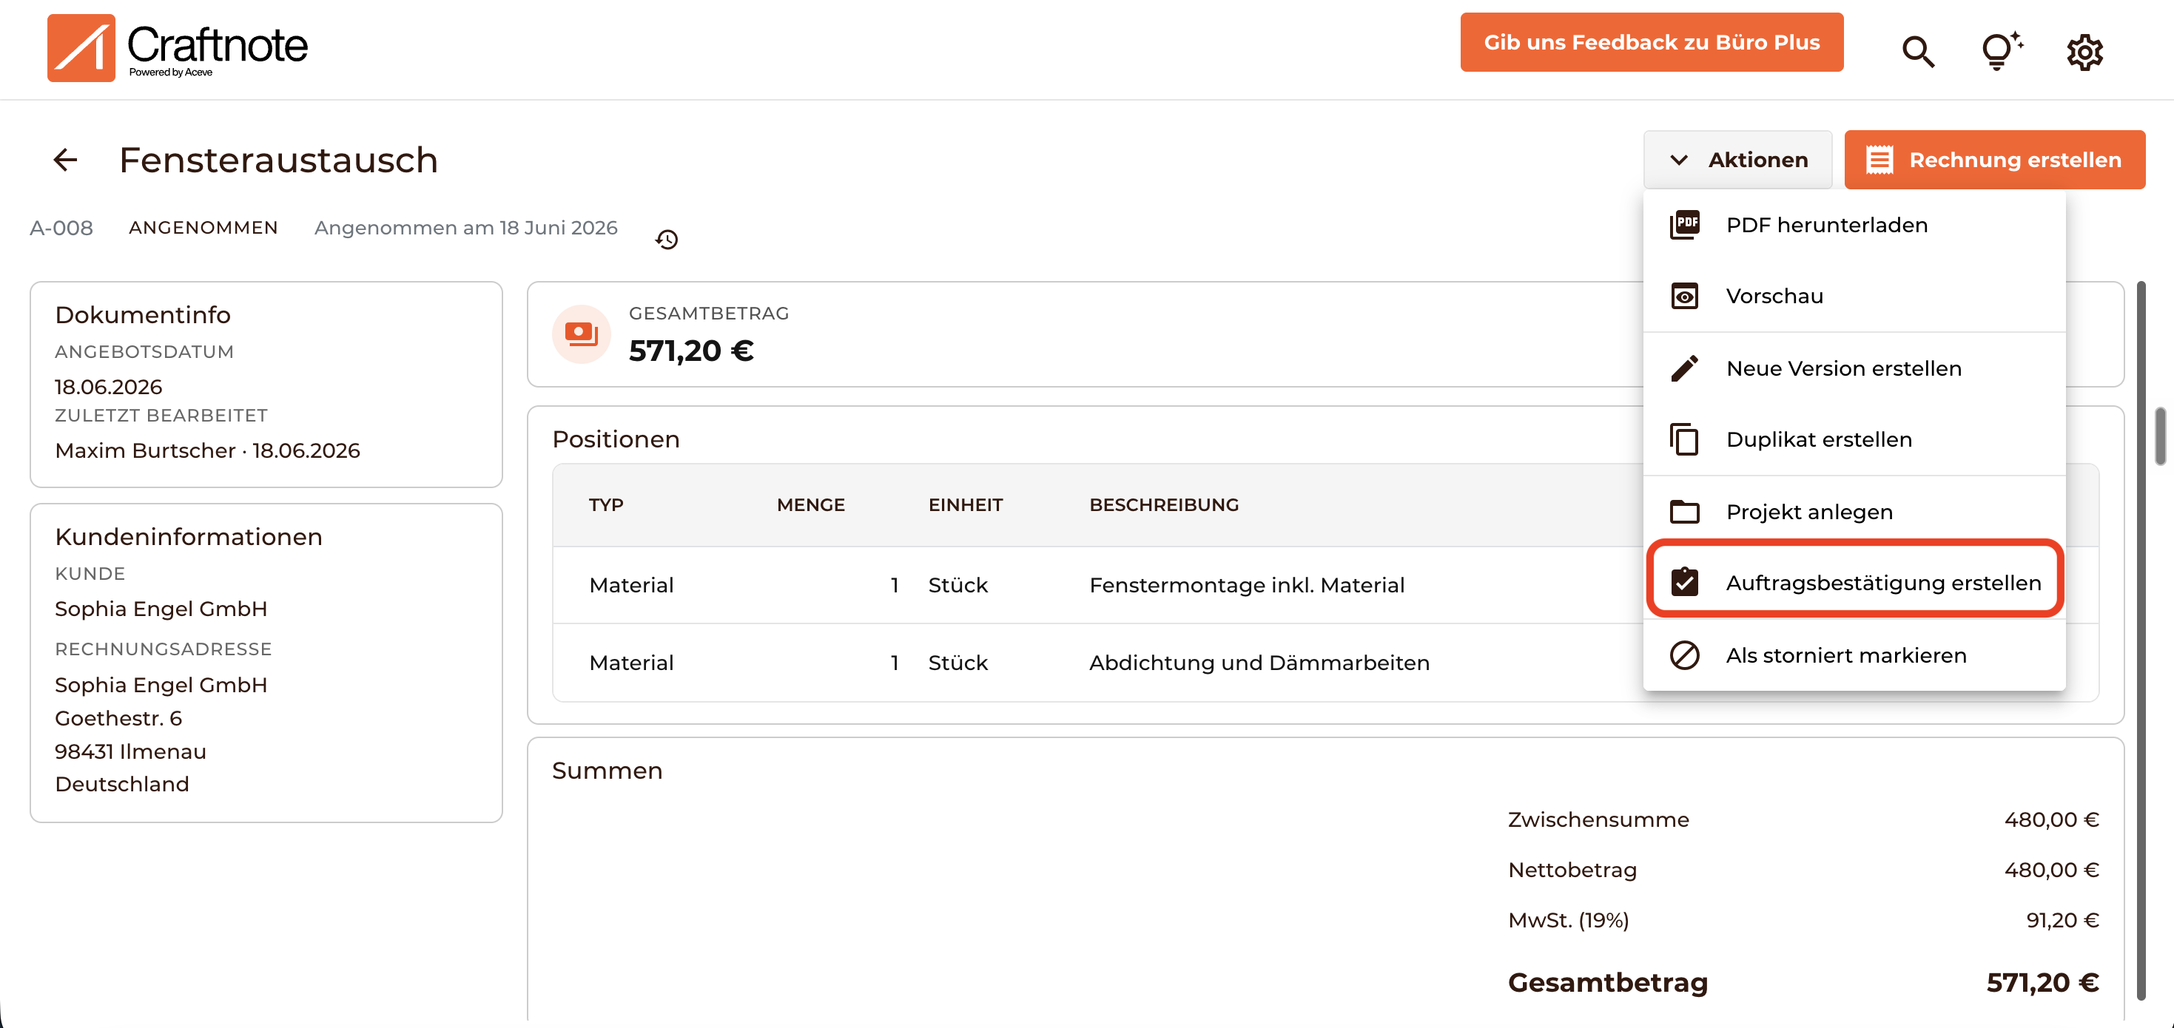Click the Projekt anlegen folder icon

click(x=1684, y=512)
